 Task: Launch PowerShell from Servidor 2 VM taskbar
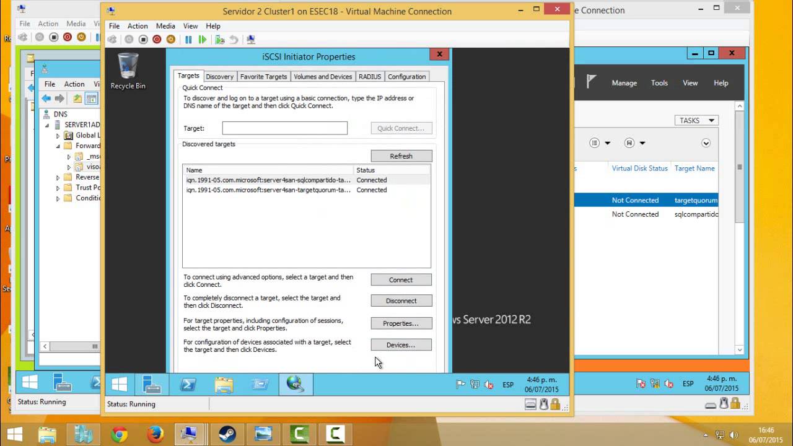pyautogui.click(x=188, y=385)
